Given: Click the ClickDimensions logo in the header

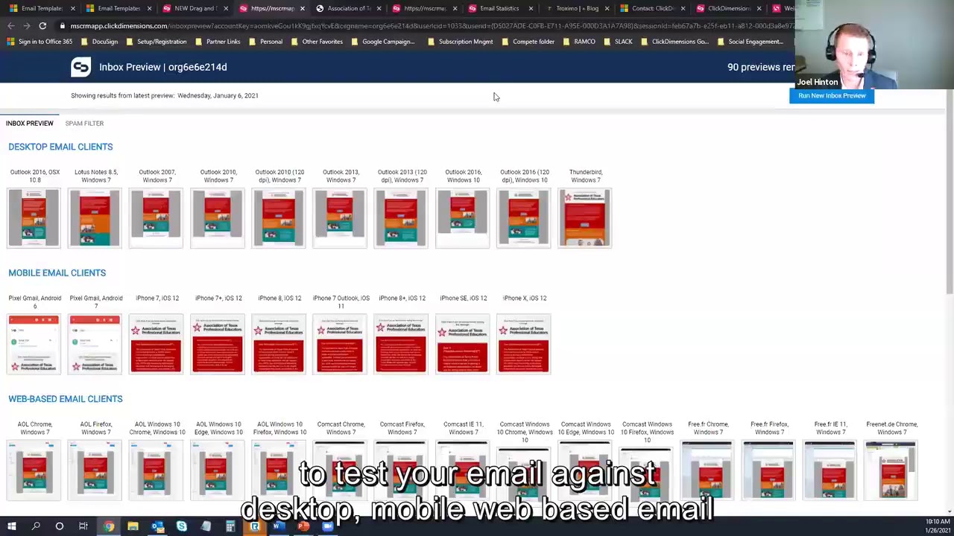Looking at the screenshot, I should (x=80, y=67).
